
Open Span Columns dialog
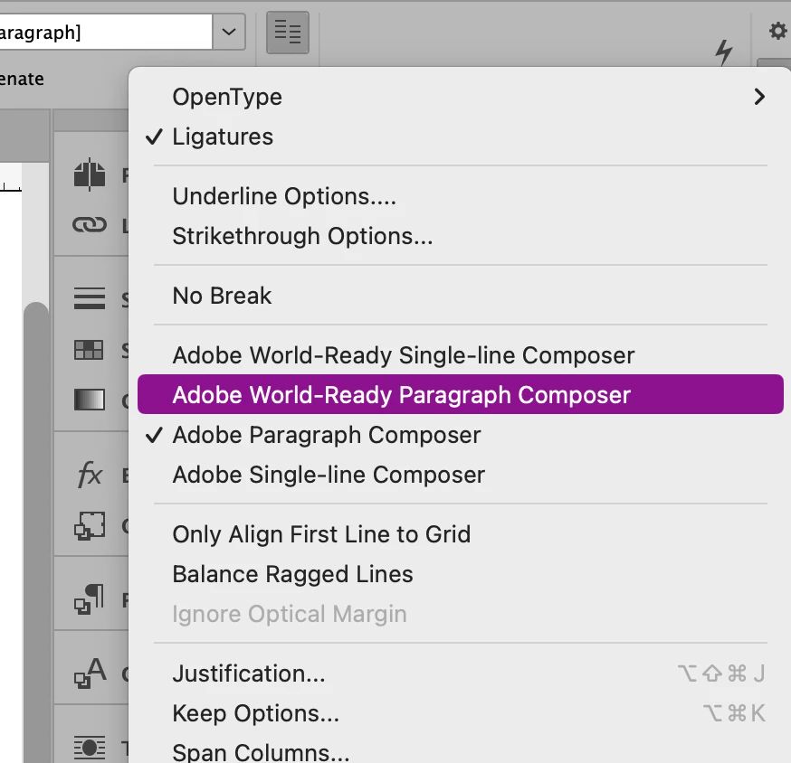(460, 751)
